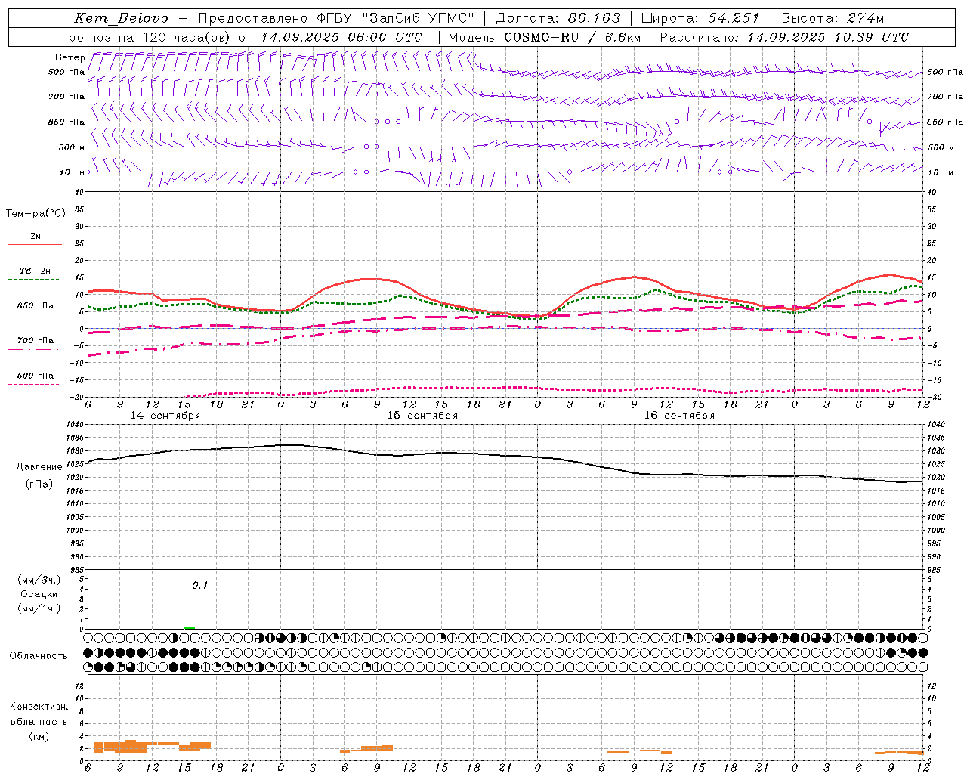Click the 14 сентября date label
967x774 pixels.
tap(165, 416)
